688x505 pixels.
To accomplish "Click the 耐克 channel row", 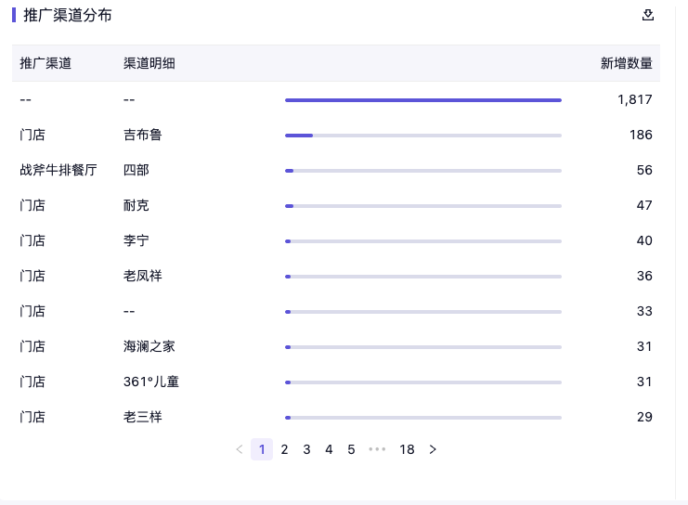I will point(136,205).
